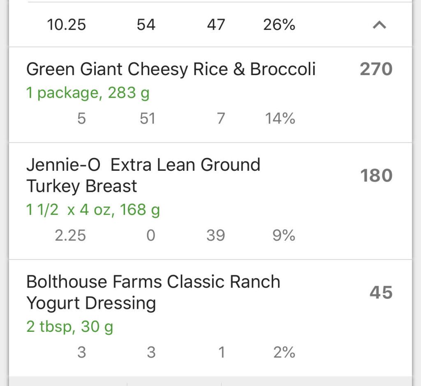
Task: Collapse the meal section with chevron arrow
Action: [x=379, y=25]
